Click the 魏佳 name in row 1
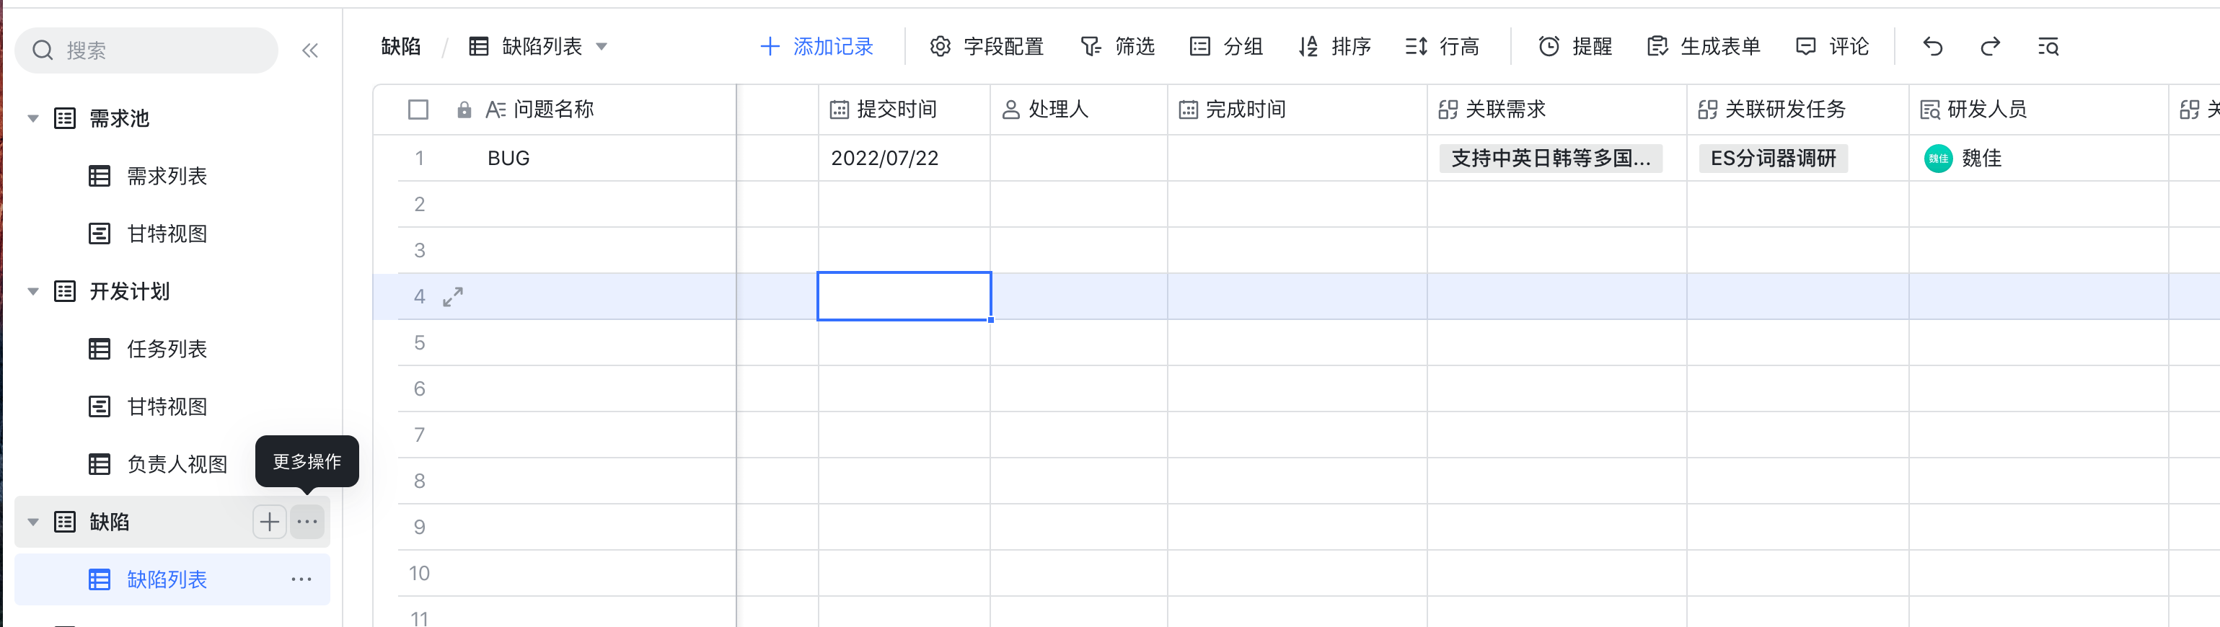2220x627 pixels. (x=1981, y=159)
